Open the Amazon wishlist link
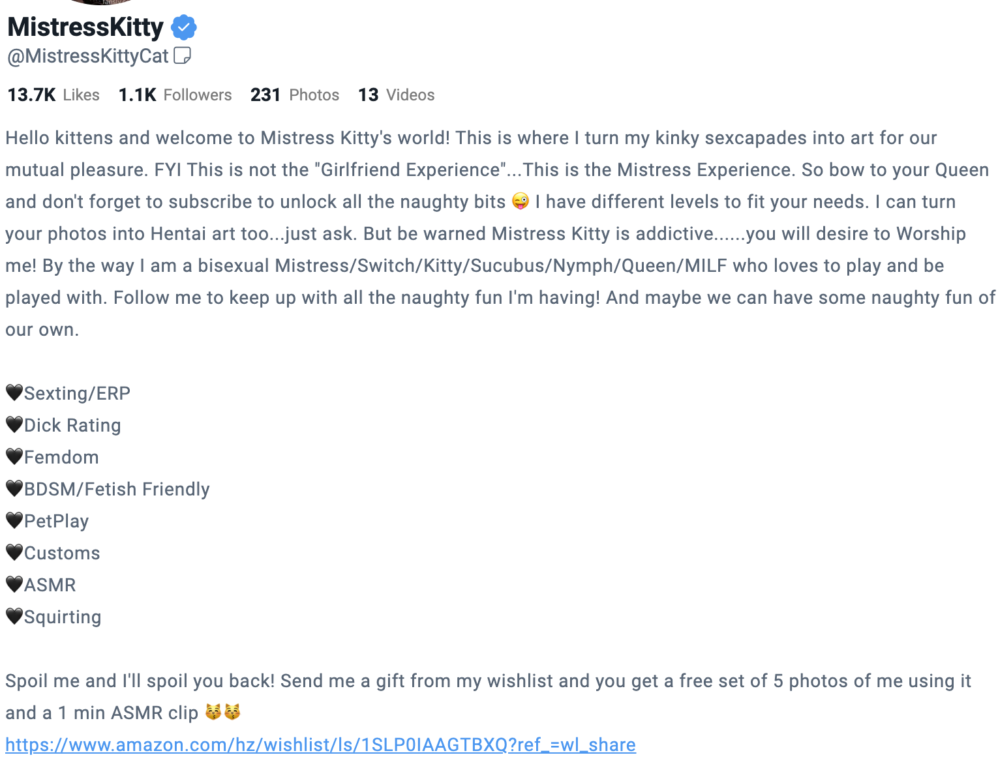The height and width of the screenshot is (768, 998). pyautogui.click(x=320, y=745)
